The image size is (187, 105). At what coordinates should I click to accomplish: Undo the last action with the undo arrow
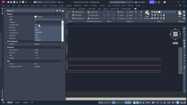26,2
